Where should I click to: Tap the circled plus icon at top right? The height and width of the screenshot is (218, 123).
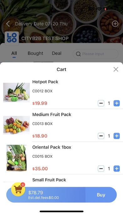coord(115,24)
